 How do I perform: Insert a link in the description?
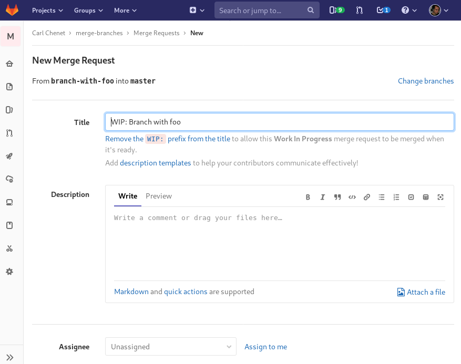(366, 197)
